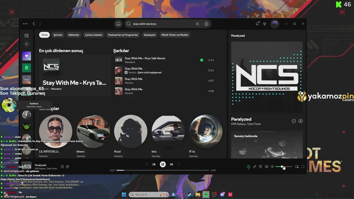Image resolution: width=354 pixels, height=199 pixels.
Task: Skip to next track
Action: (171, 164)
